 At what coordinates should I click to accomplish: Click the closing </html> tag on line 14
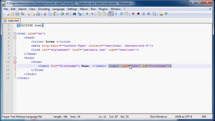point(23,78)
